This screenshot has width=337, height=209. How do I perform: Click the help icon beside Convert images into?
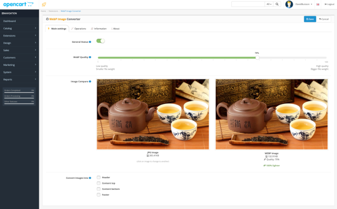pos(90,178)
